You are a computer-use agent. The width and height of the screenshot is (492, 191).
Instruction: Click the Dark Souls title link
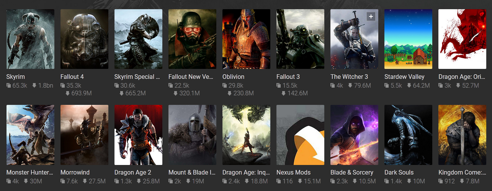pyautogui.click(x=399, y=173)
